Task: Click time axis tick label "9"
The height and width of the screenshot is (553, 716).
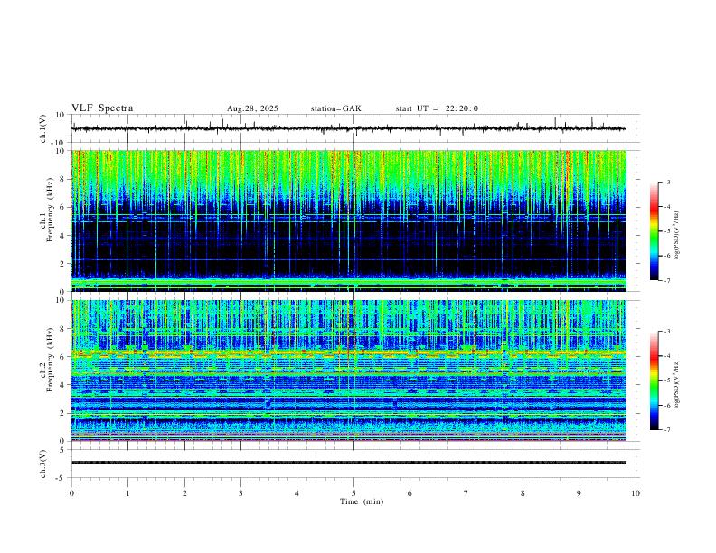Action: tap(579, 493)
